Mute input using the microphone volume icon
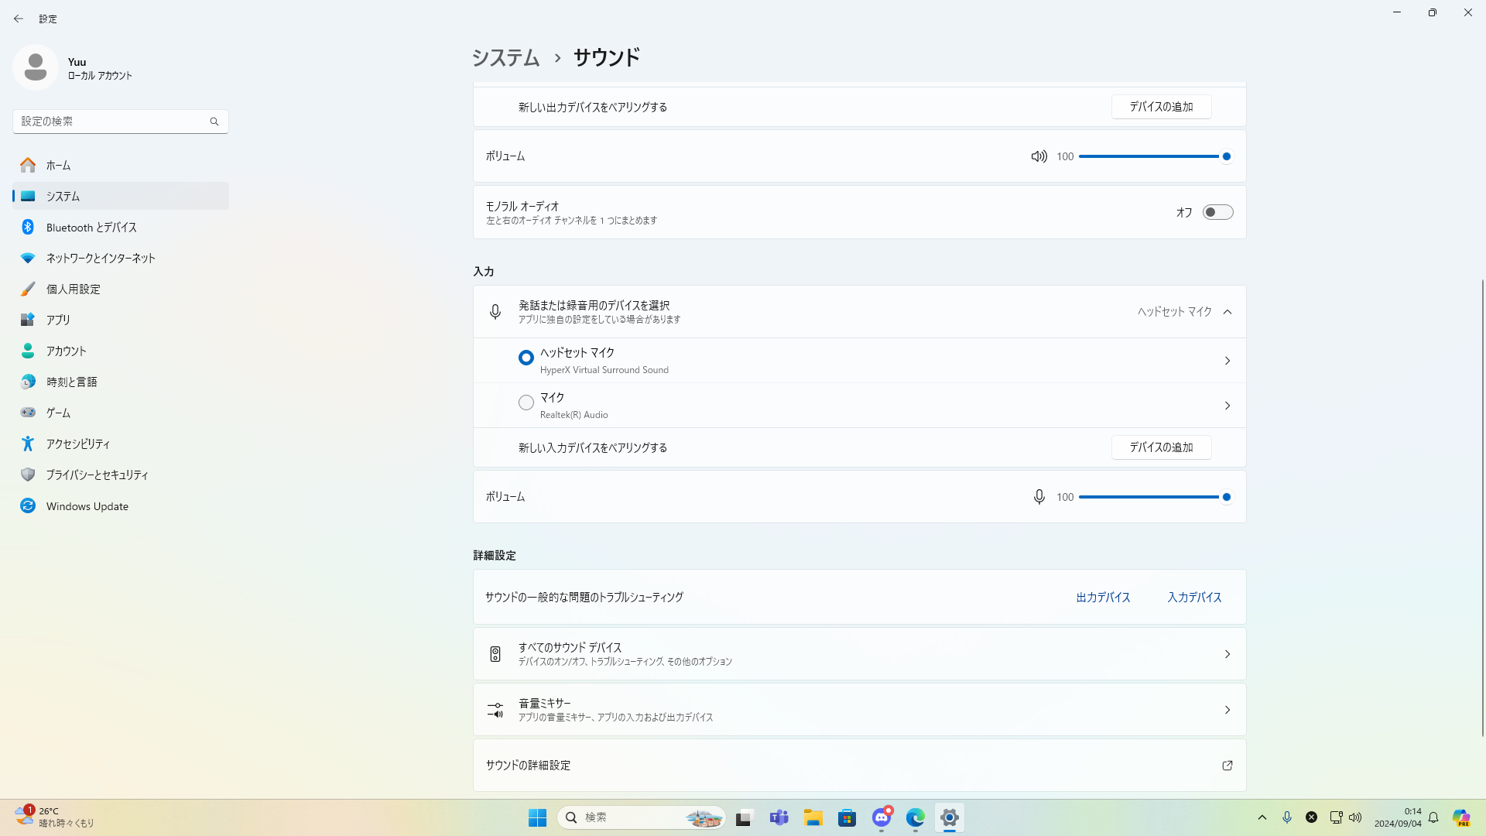The image size is (1486, 836). click(x=1039, y=497)
